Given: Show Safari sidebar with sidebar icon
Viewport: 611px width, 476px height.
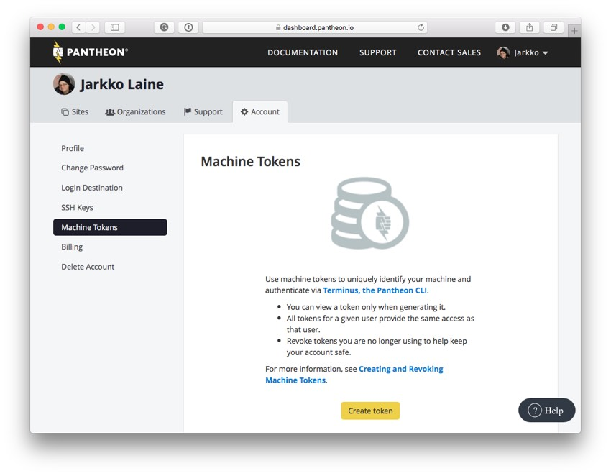Looking at the screenshot, I should pyautogui.click(x=114, y=27).
